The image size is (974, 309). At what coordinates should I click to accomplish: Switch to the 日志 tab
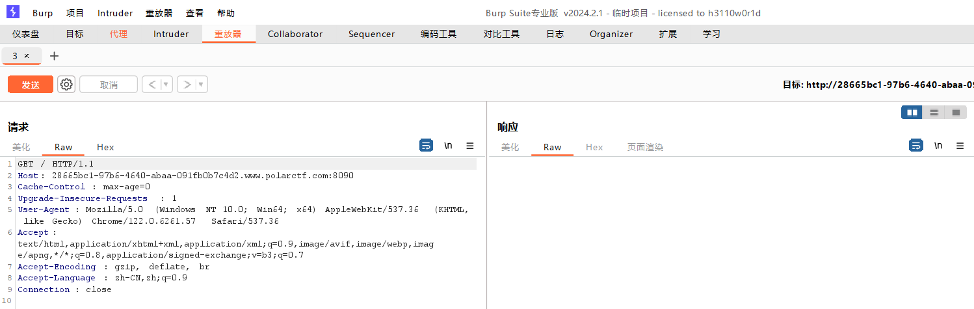555,34
